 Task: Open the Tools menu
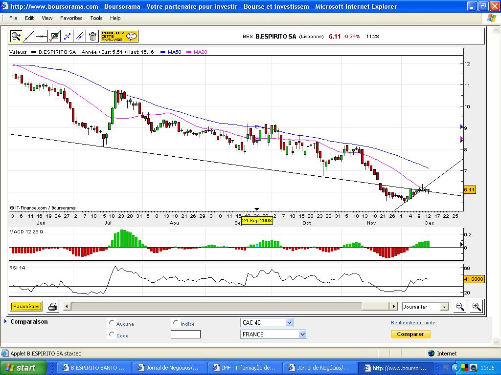[96, 18]
